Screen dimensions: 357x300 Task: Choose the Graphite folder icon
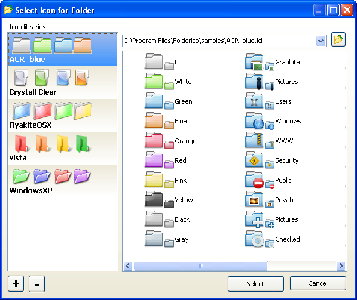[x=273, y=62]
